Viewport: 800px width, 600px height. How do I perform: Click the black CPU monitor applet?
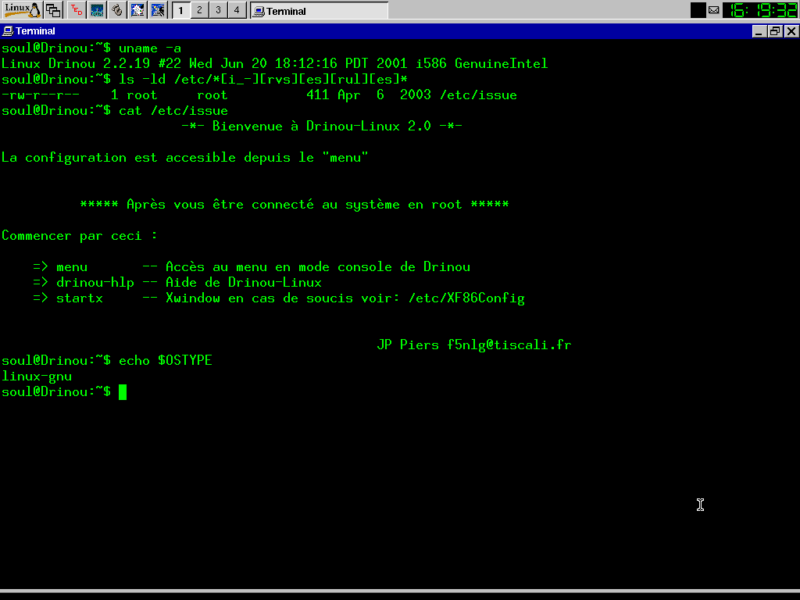click(698, 10)
